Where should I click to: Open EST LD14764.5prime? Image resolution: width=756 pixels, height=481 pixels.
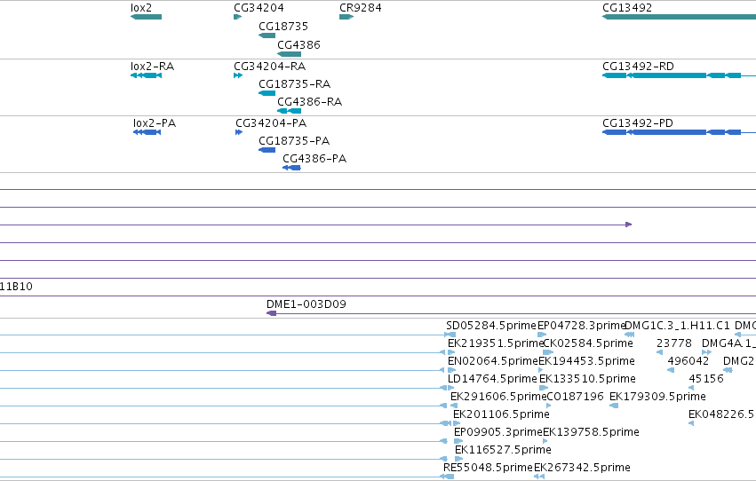click(492, 379)
